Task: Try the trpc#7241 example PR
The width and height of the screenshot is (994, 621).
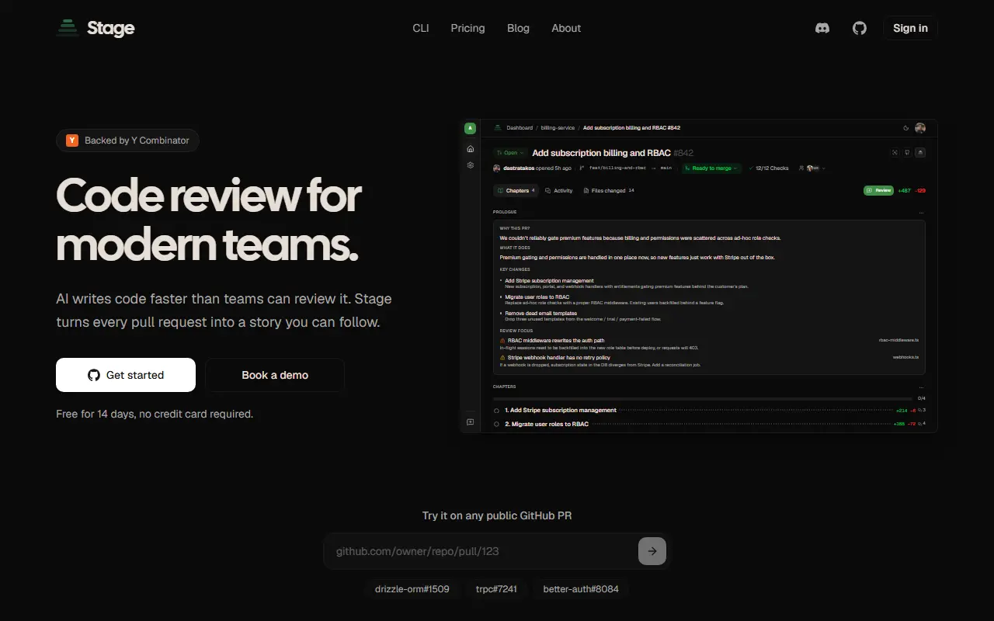Action: point(496,589)
